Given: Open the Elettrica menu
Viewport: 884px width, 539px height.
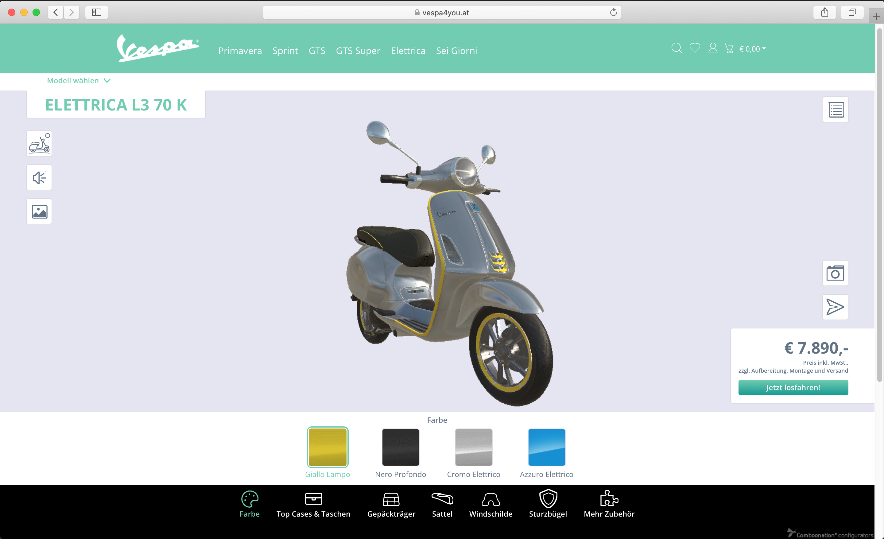Looking at the screenshot, I should pos(408,51).
